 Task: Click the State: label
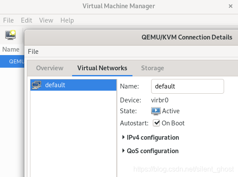coord(128,111)
